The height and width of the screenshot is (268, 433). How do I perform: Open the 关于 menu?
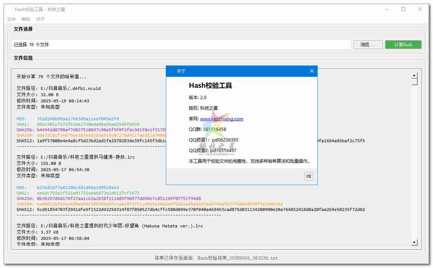pyautogui.click(x=40, y=19)
